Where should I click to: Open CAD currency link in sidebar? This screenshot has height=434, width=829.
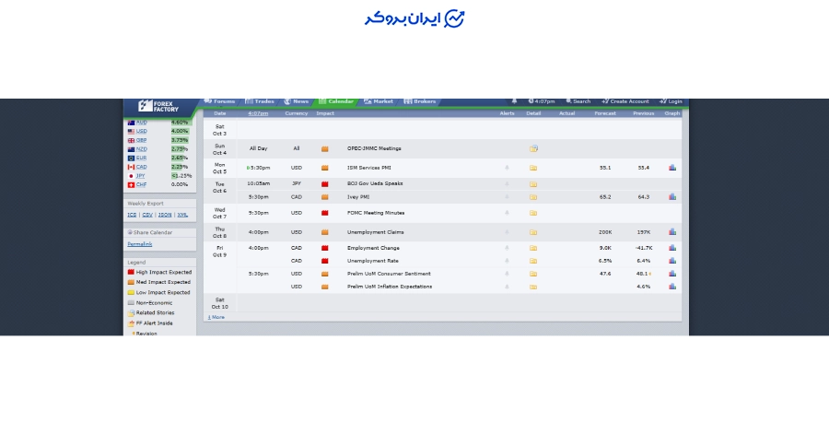[141, 167]
